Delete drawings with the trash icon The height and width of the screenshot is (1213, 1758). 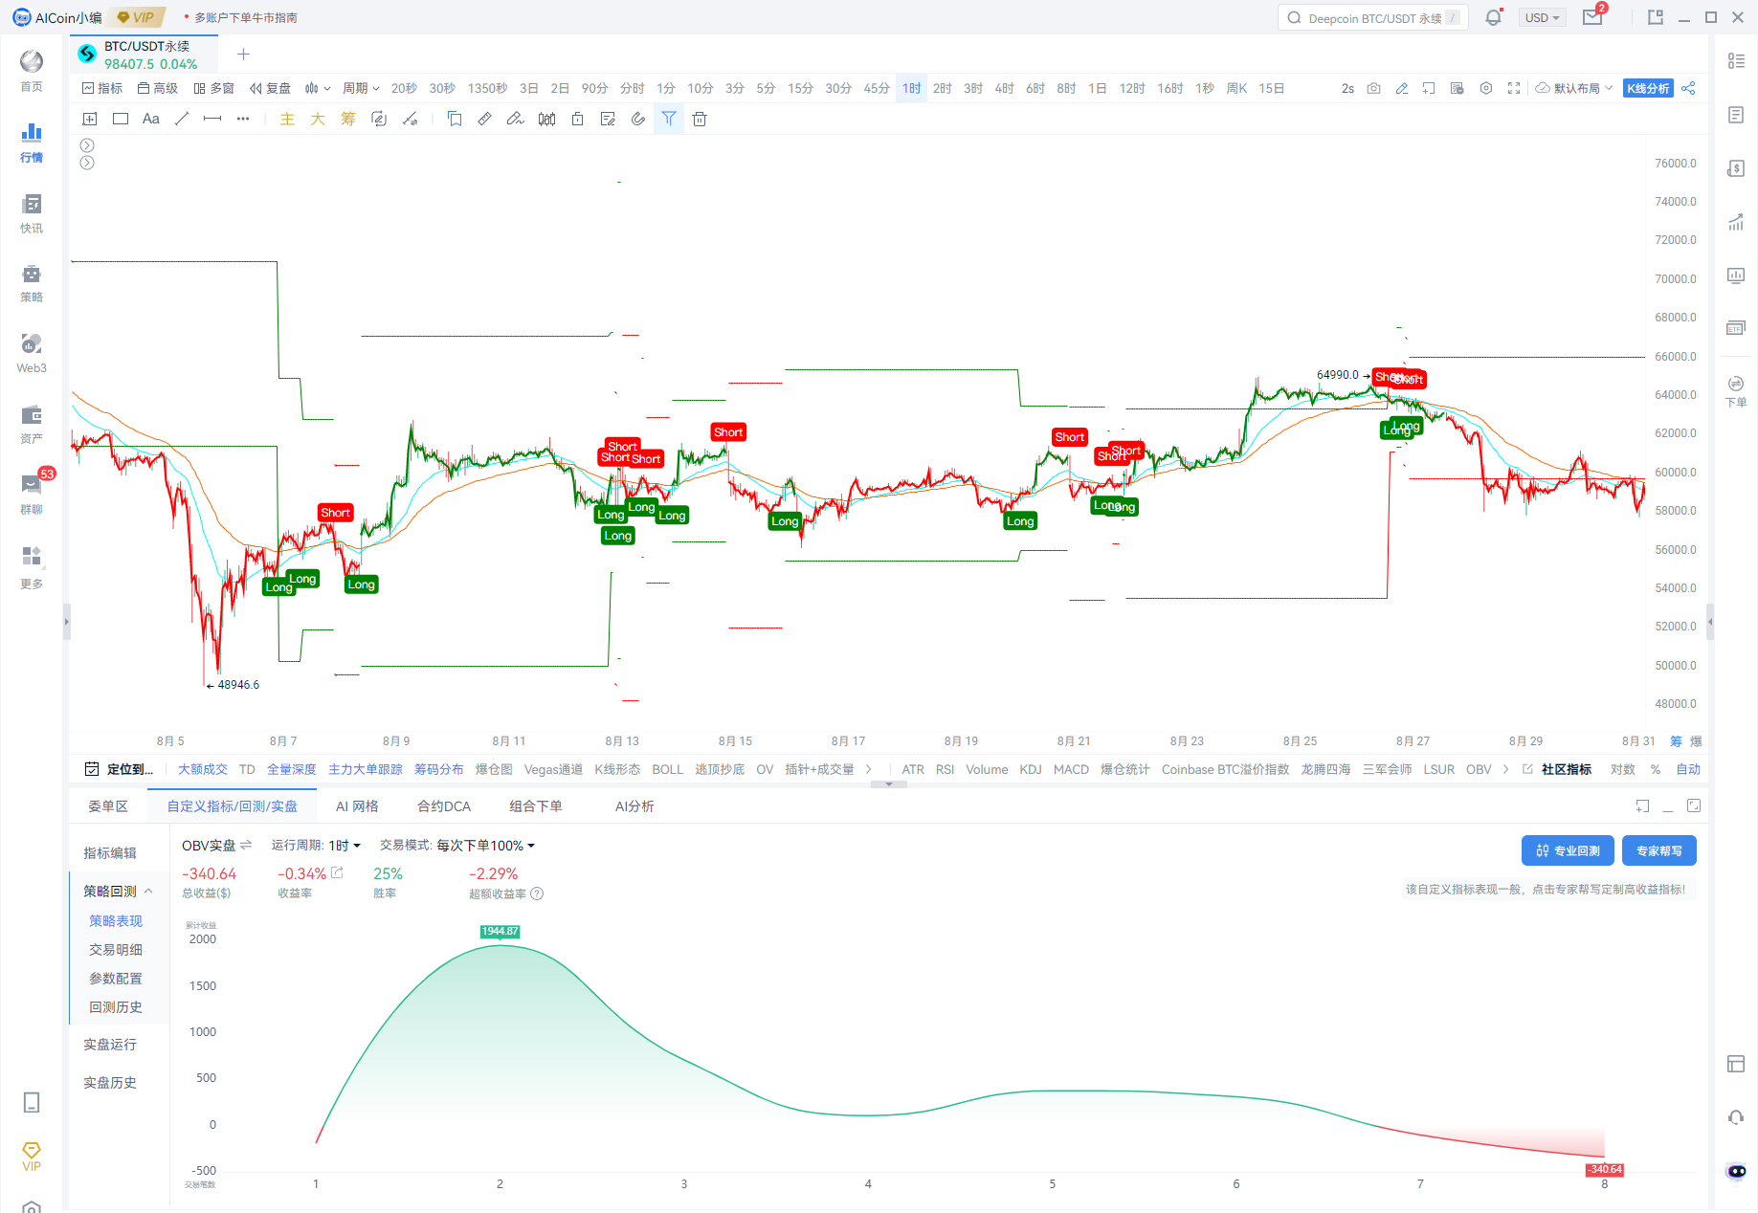tap(700, 119)
